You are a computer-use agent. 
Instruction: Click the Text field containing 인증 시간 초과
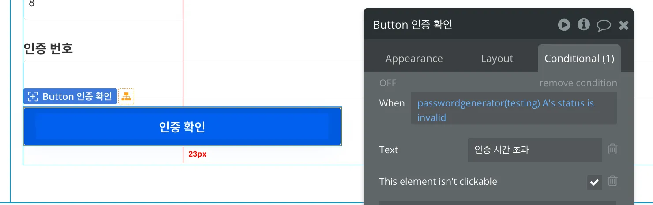pyautogui.click(x=534, y=150)
